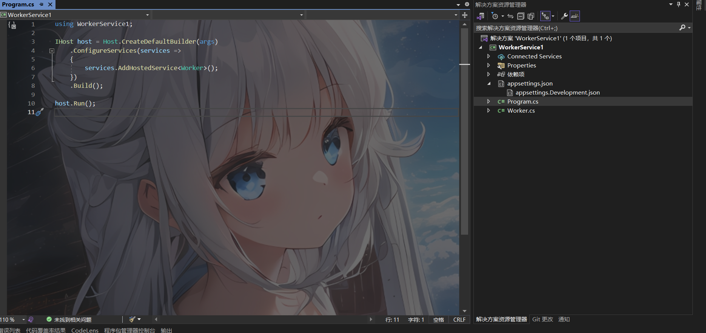This screenshot has width=706, height=333.
Task: Open Solution Explorer window options dropdown
Action: [x=671, y=5]
